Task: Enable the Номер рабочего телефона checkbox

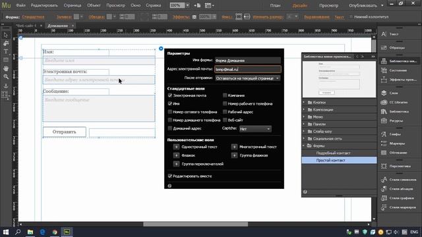Action: point(225,103)
